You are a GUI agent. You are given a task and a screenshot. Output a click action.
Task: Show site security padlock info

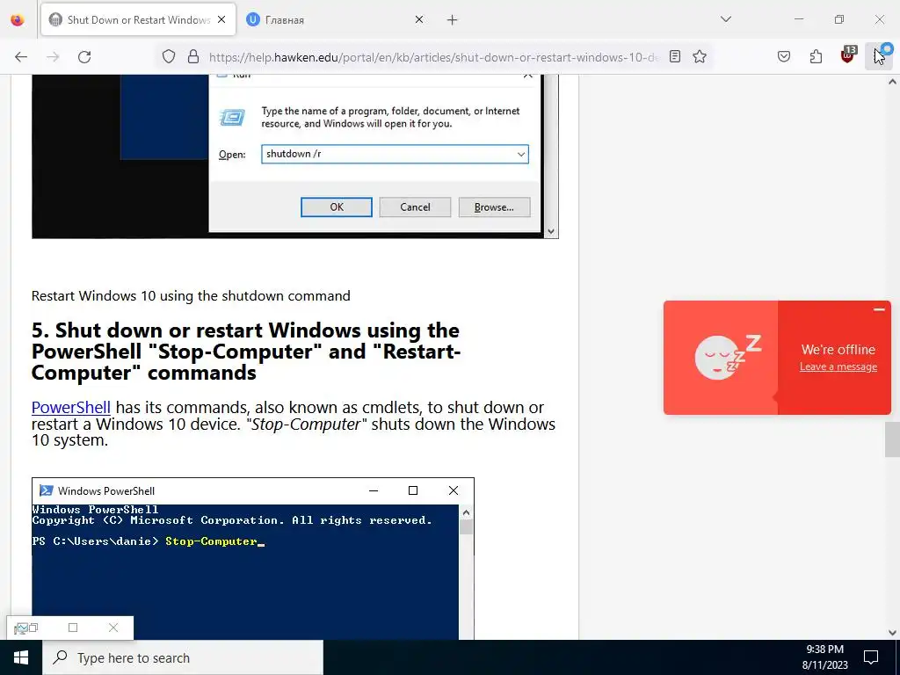[193, 57]
